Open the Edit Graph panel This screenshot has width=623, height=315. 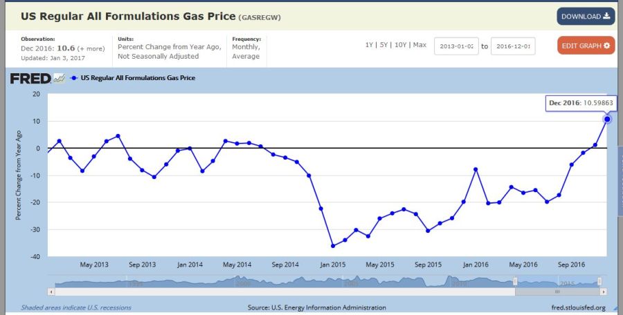click(586, 46)
